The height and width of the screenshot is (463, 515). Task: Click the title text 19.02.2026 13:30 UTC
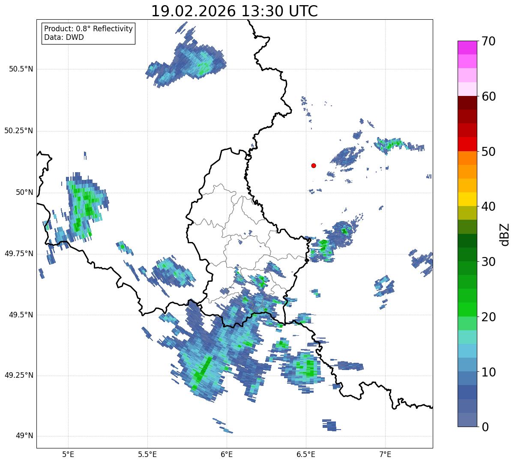(x=234, y=11)
